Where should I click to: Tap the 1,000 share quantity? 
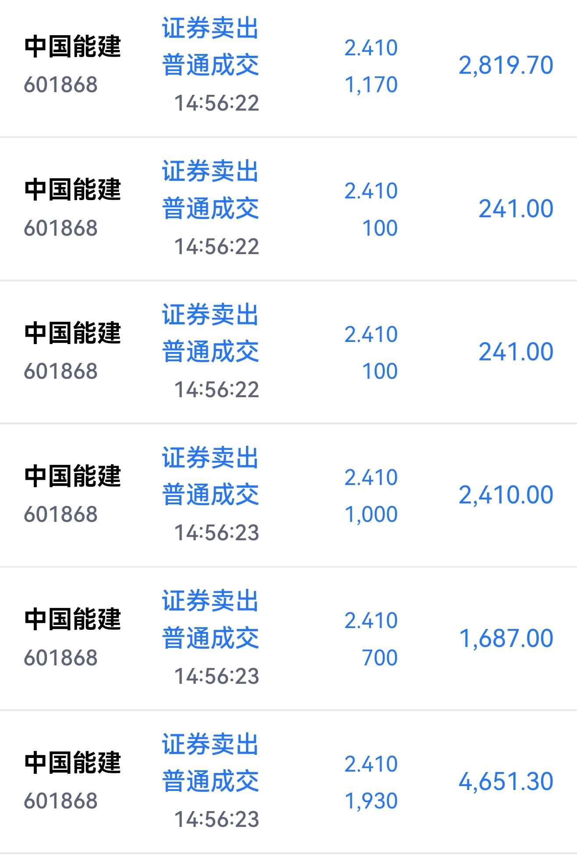[x=371, y=514]
